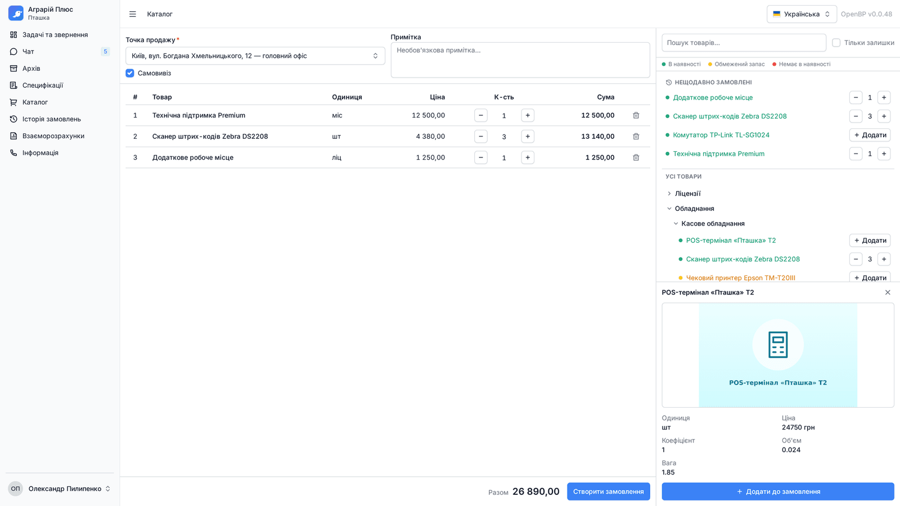Click the Аграрій Плюс logo icon

[16, 13]
